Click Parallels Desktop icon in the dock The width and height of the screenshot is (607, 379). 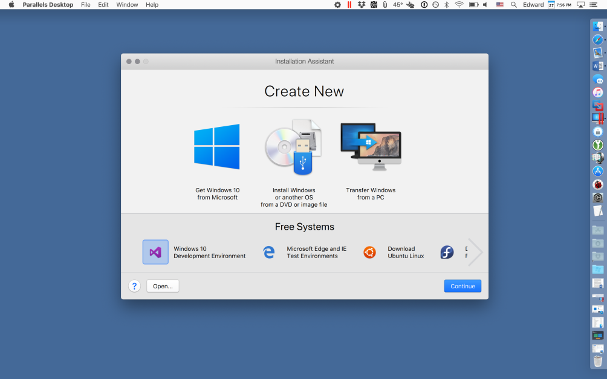[598, 118]
